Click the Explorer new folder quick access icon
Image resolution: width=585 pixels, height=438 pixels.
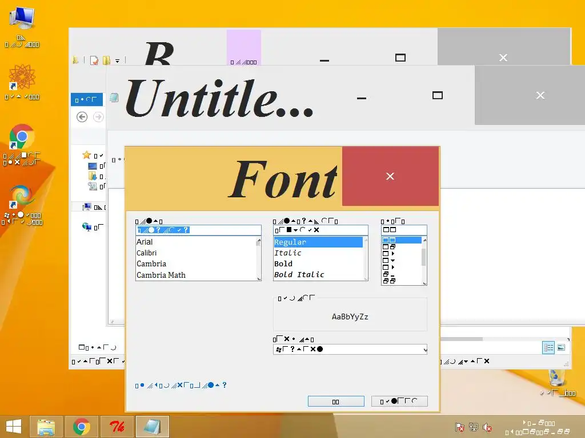(106, 60)
